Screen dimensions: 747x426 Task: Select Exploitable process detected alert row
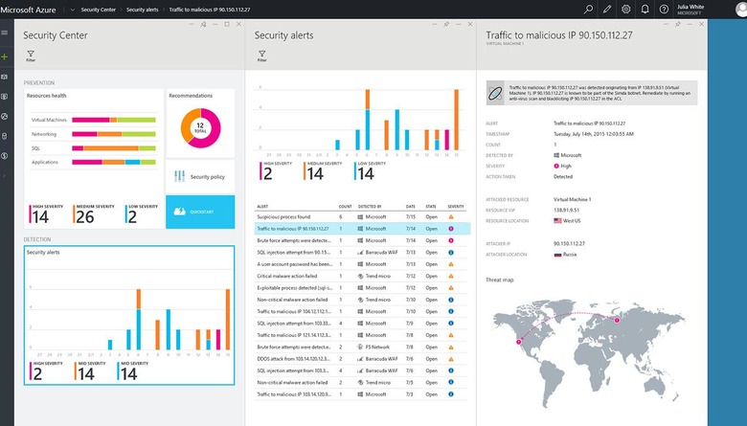click(x=361, y=288)
